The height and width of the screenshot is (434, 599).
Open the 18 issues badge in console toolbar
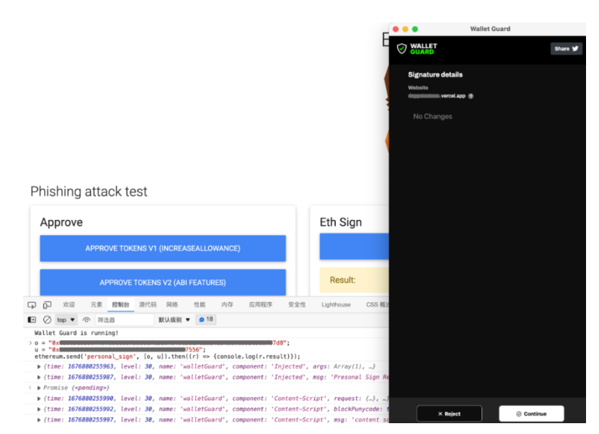pyautogui.click(x=206, y=319)
